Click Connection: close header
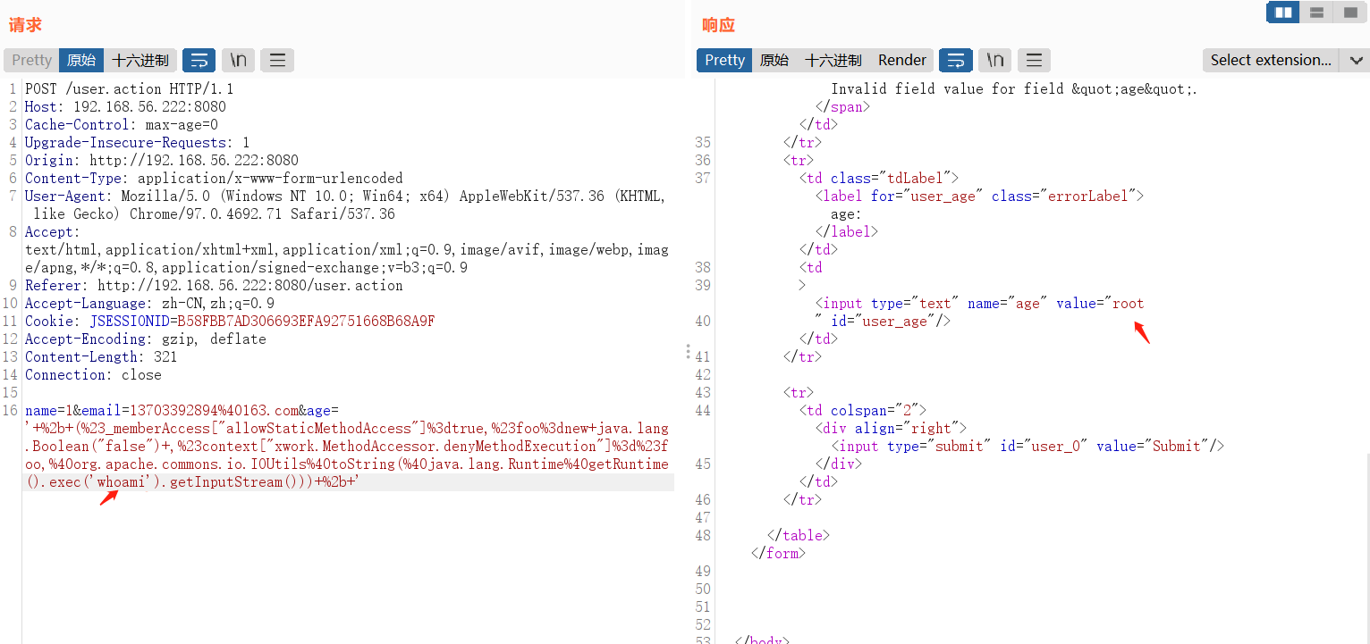This screenshot has height=644, width=1370. pos(93,374)
